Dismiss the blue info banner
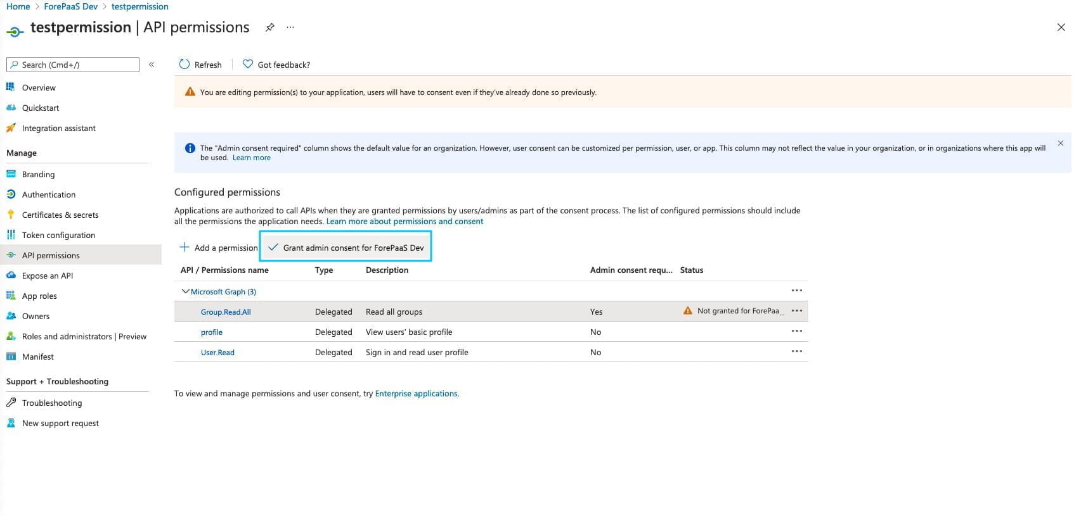Viewport: 1081px width, 516px height. pos(1061,143)
